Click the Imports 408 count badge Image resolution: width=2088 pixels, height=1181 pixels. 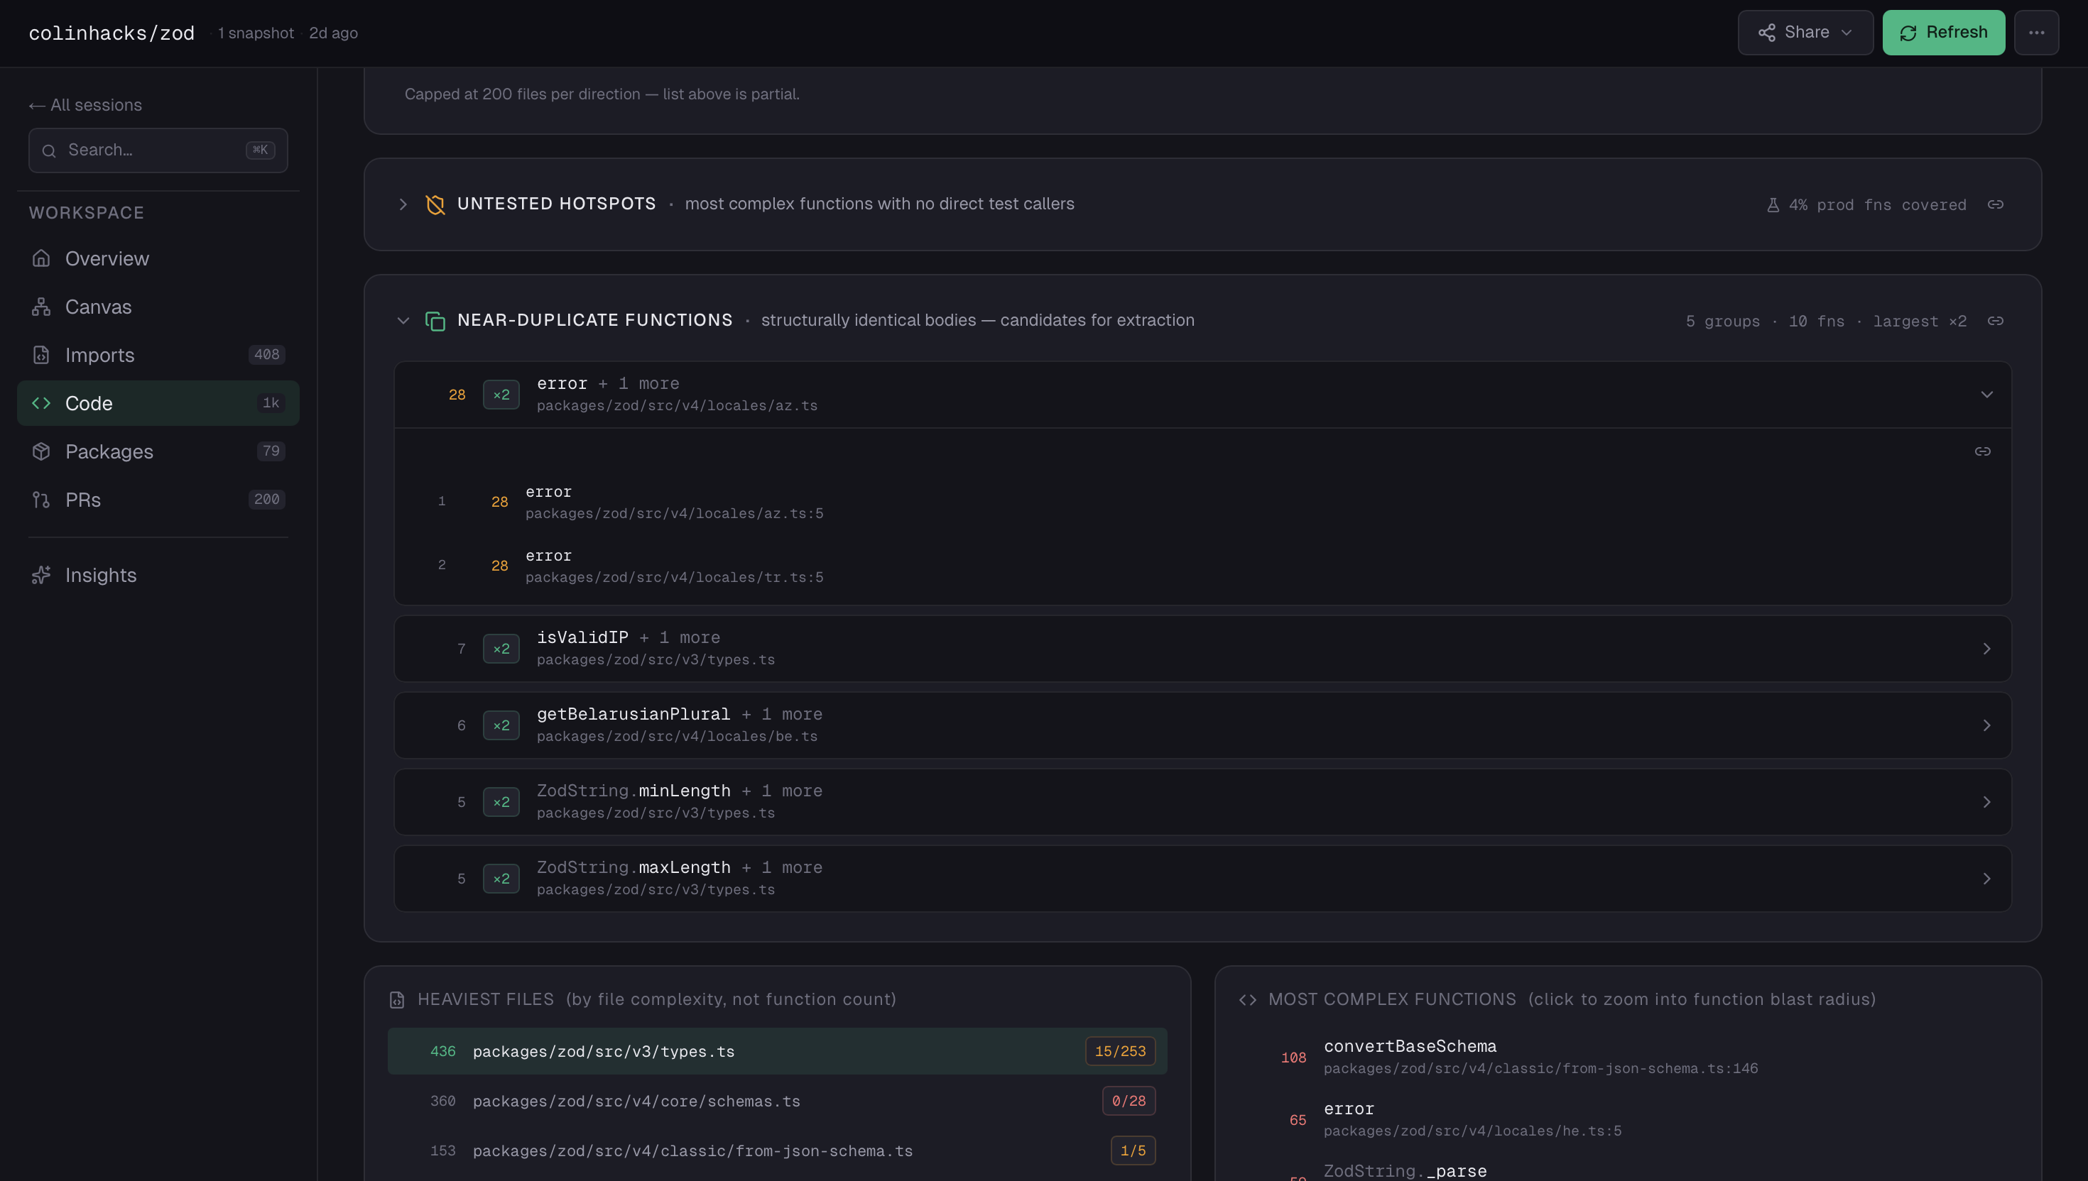(x=266, y=354)
